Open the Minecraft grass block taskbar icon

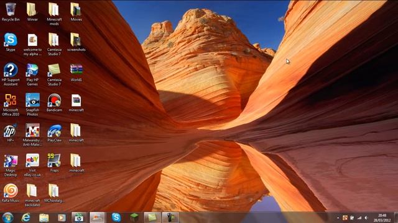click(x=134, y=217)
